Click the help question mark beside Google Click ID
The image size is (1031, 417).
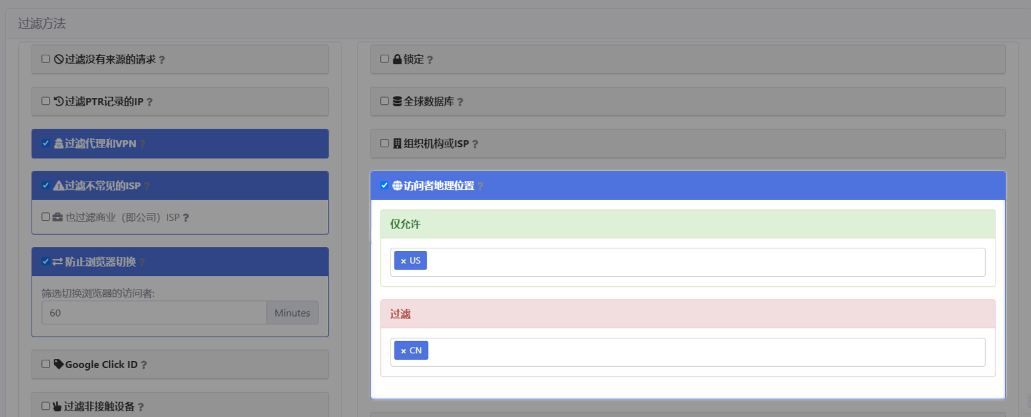point(144,365)
